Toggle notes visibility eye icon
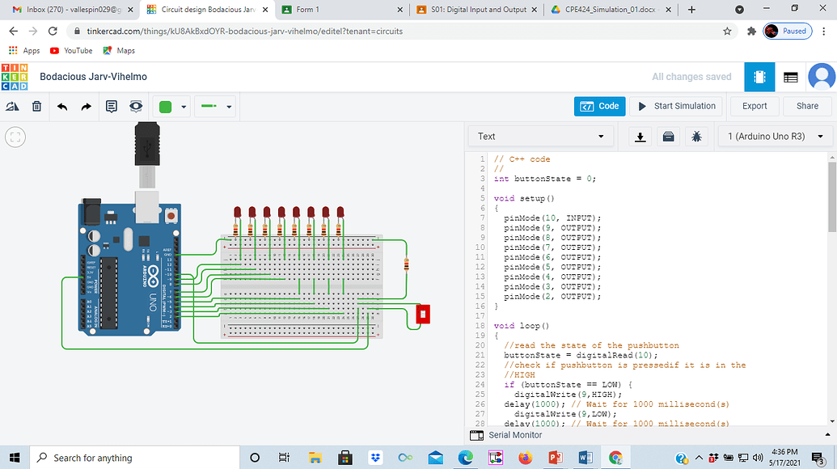 136,106
